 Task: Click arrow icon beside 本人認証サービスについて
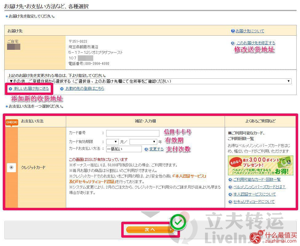tap(230, 195)
